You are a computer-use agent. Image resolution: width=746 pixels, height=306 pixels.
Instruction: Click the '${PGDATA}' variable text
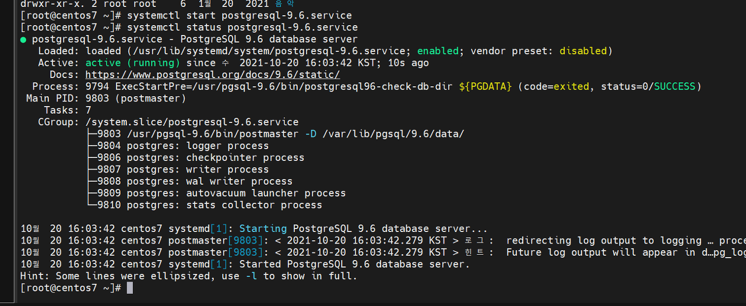click(485, 86)
